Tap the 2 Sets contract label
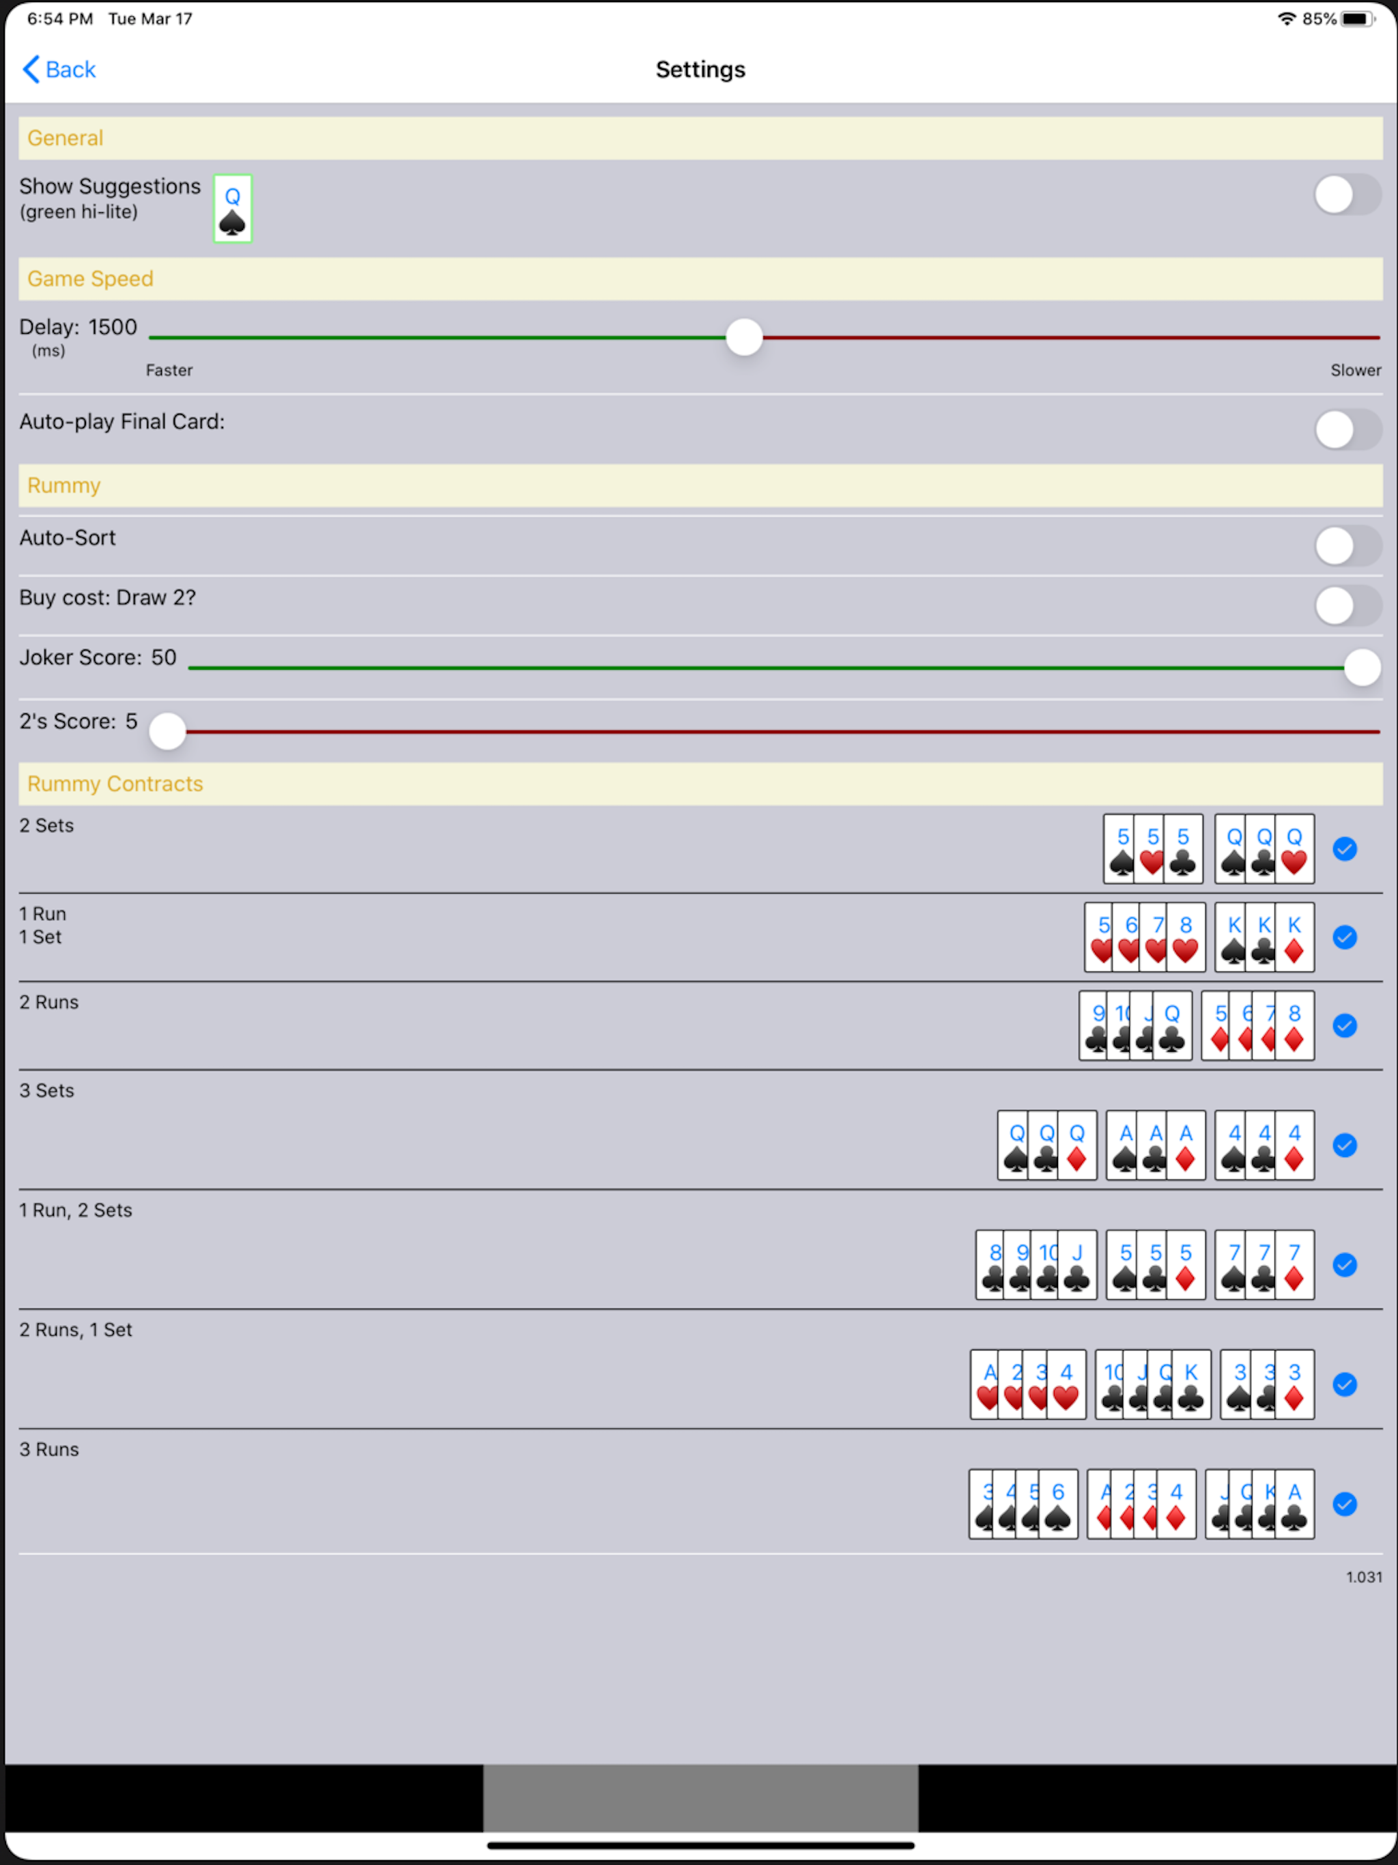This screenshot has height=1865, width=1398. (46, 825)
